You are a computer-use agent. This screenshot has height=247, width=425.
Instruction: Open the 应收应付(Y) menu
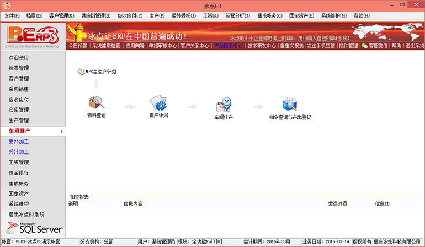coord(130,15)
